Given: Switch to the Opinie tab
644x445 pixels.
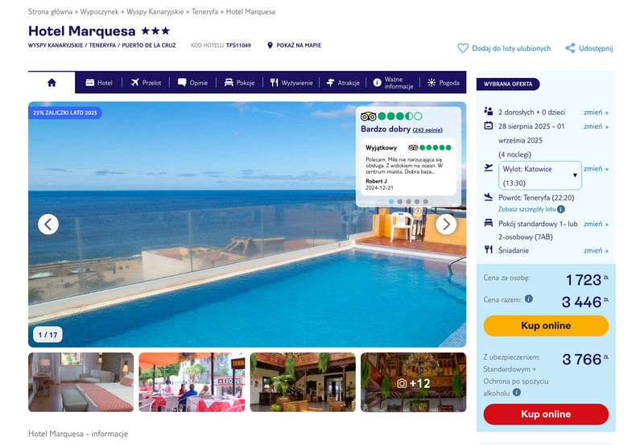Looking at the screenshot, I should click(x=192, y=83).
